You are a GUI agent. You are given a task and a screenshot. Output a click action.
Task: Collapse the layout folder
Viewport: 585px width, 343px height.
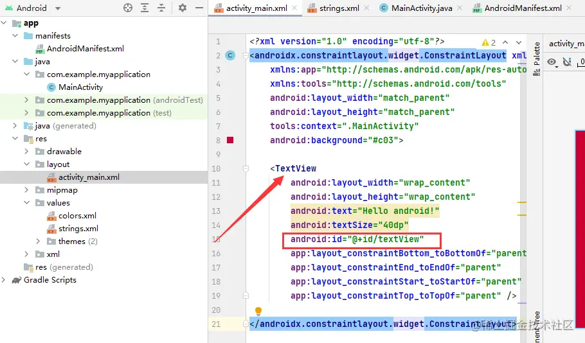(26, 164)
